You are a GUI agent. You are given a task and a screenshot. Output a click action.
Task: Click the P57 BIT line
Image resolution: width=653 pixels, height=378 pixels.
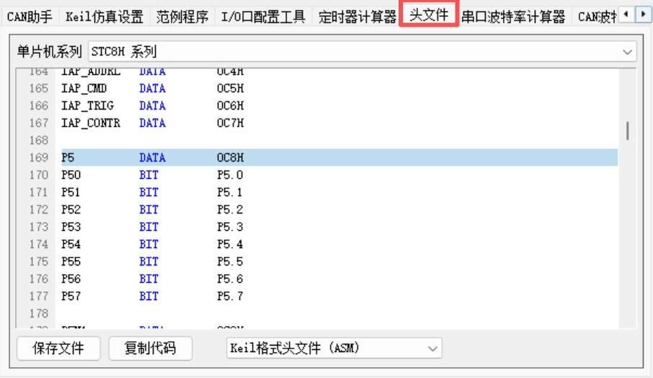click(339, 296)
